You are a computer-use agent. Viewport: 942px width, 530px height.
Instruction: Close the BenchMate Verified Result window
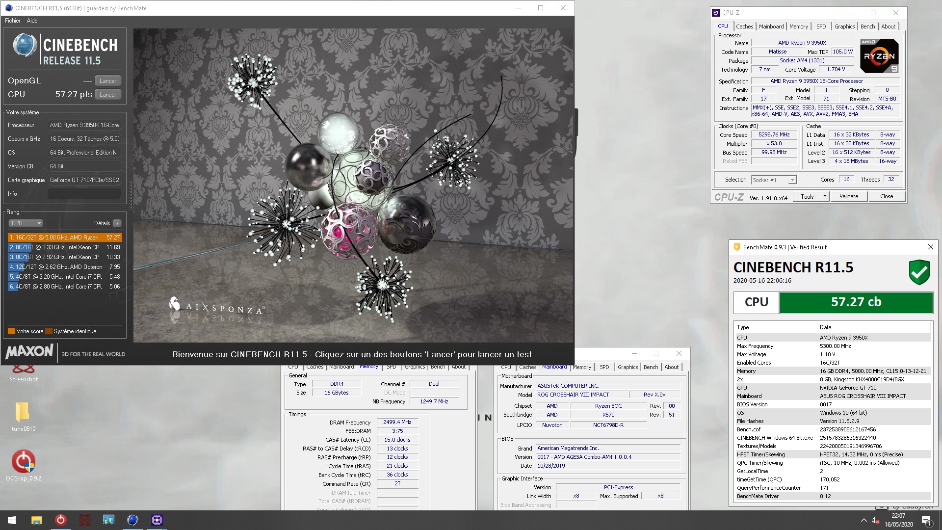[930, 247]
